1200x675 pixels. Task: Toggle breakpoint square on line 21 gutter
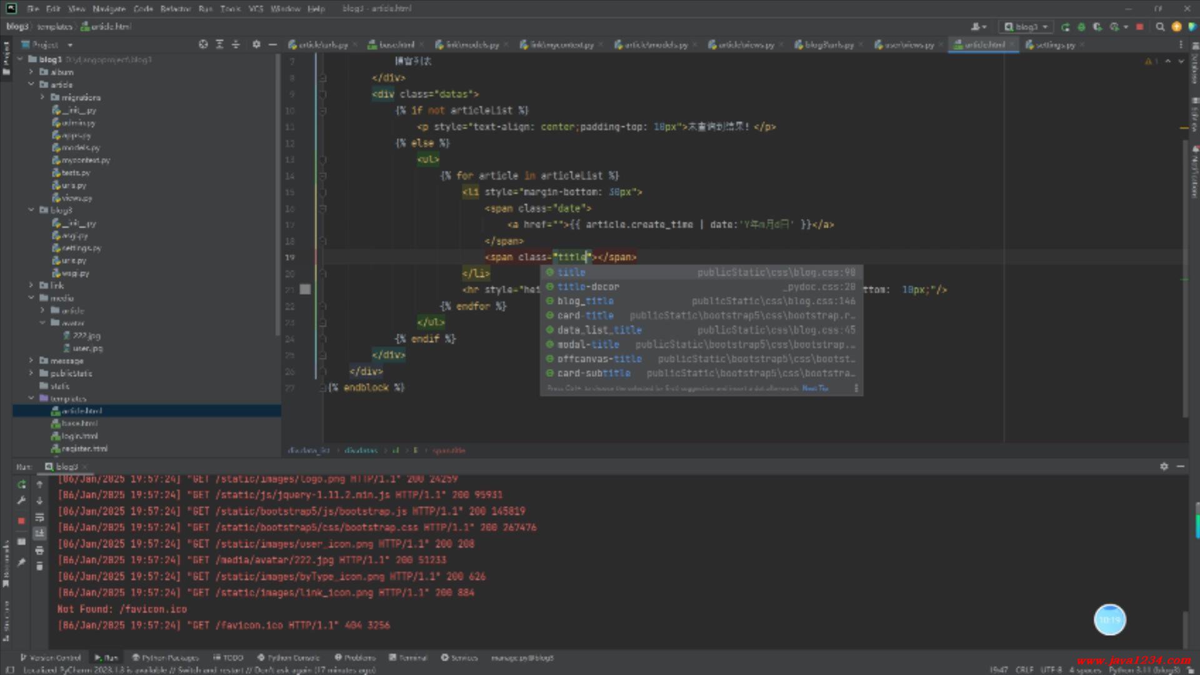pyautogui.click(x=305, y=289)
